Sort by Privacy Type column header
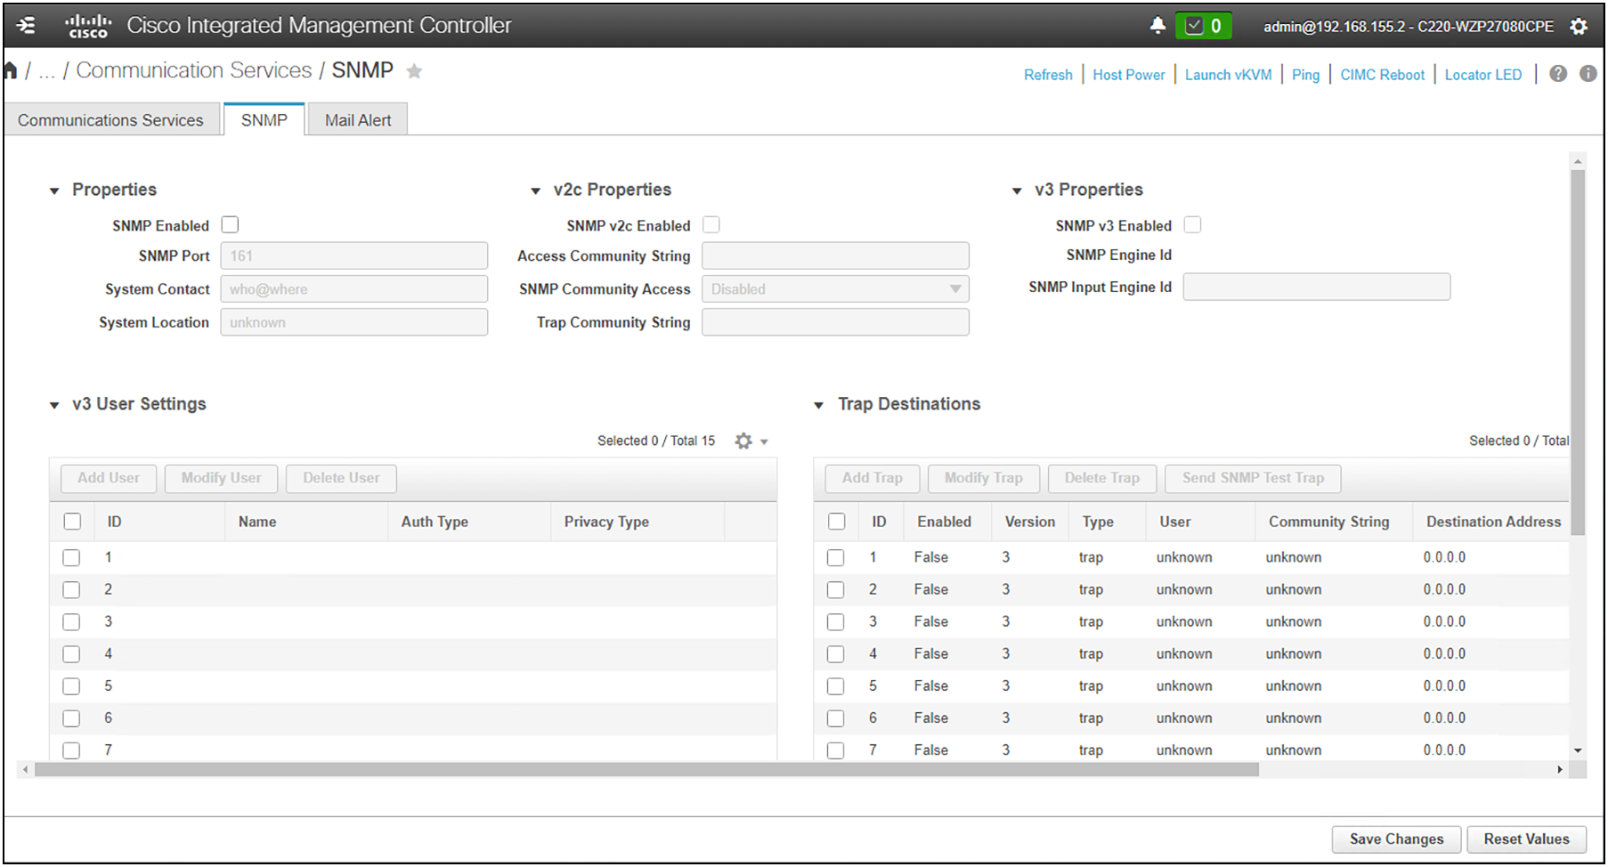Screen dimensions: 1608x867 tap(638, 522)
